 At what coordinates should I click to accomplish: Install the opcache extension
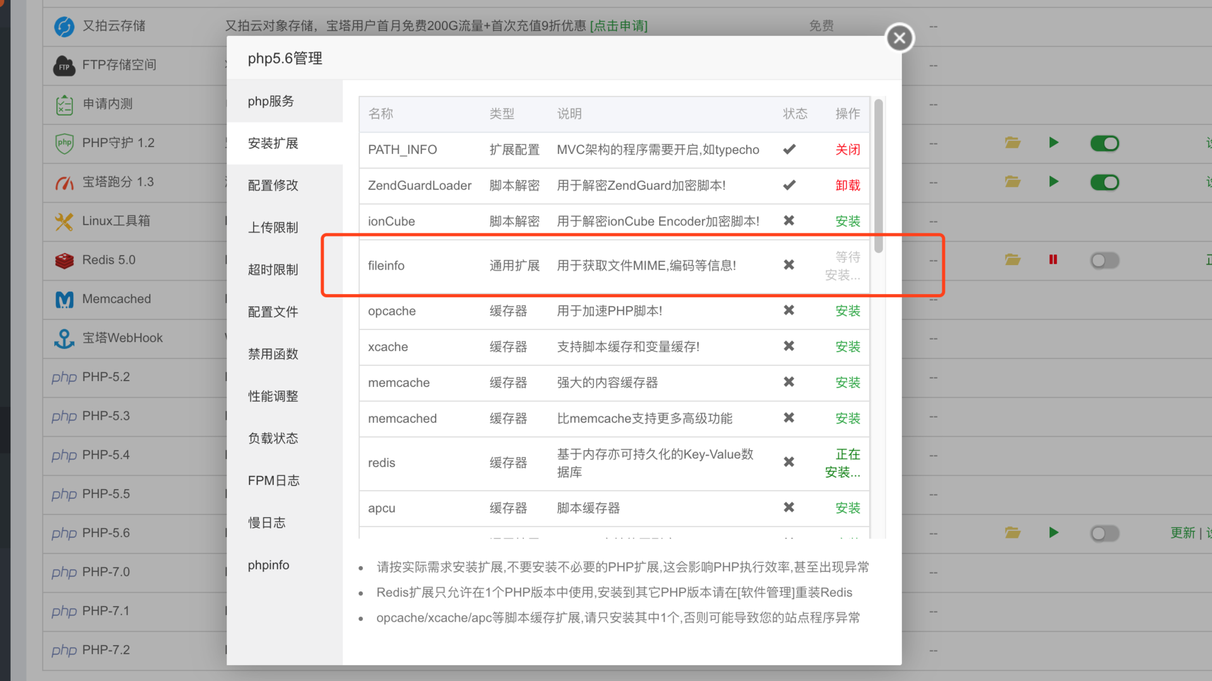[847, 311]
